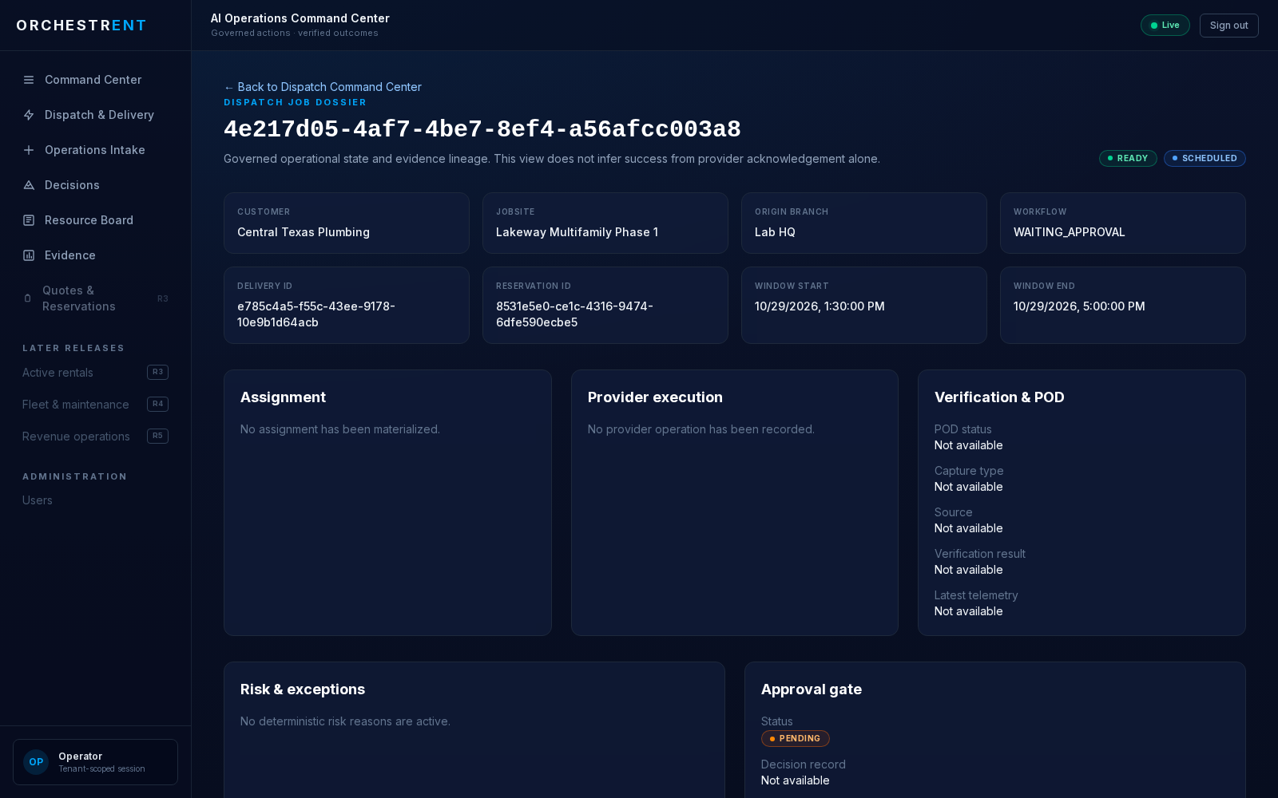This screenshot has width=1278, height=798.
Task: Click the Quotes & Reservations lock icon
Action: [28, 298]
